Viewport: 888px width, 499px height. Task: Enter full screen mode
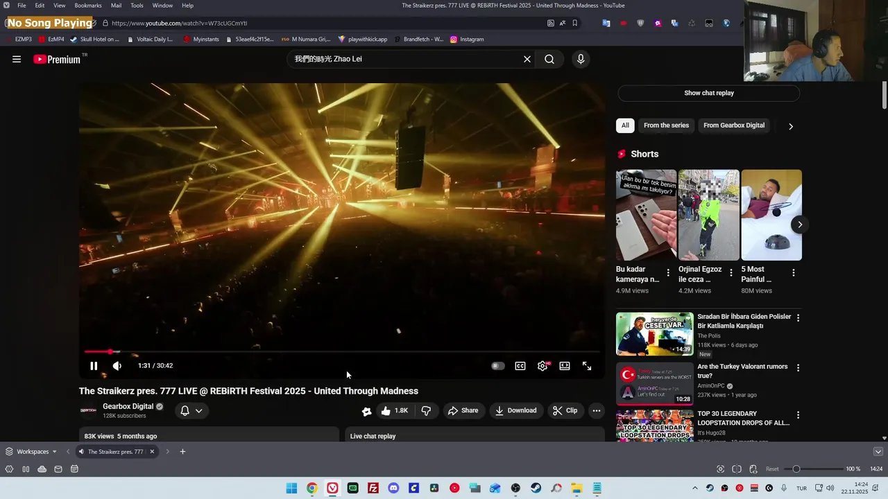(587, 366)
